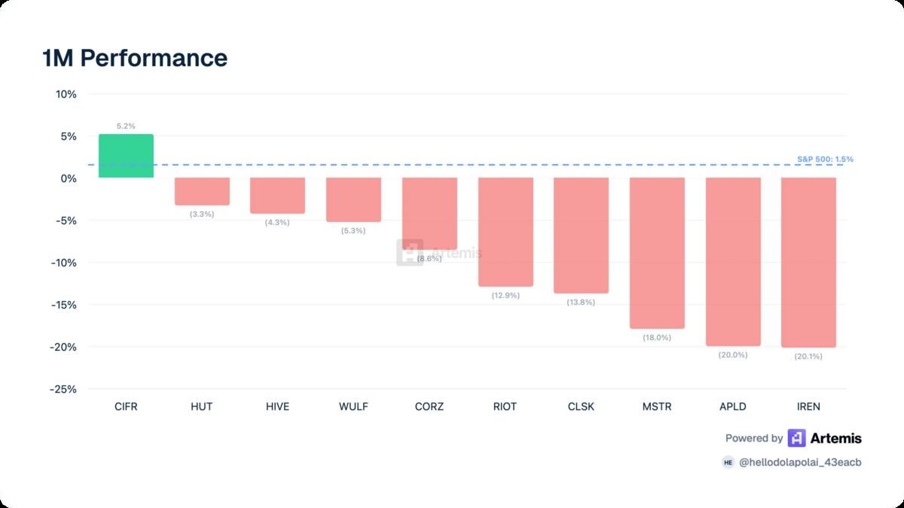Select the HUT negative bar
Image resolution: width=904 pixels, height=508 pixels.
(202, 192)
